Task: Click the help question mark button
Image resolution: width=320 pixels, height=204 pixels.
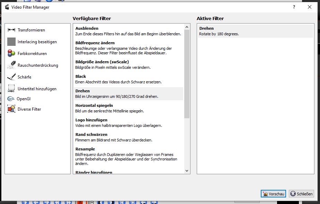Action: 294,7
